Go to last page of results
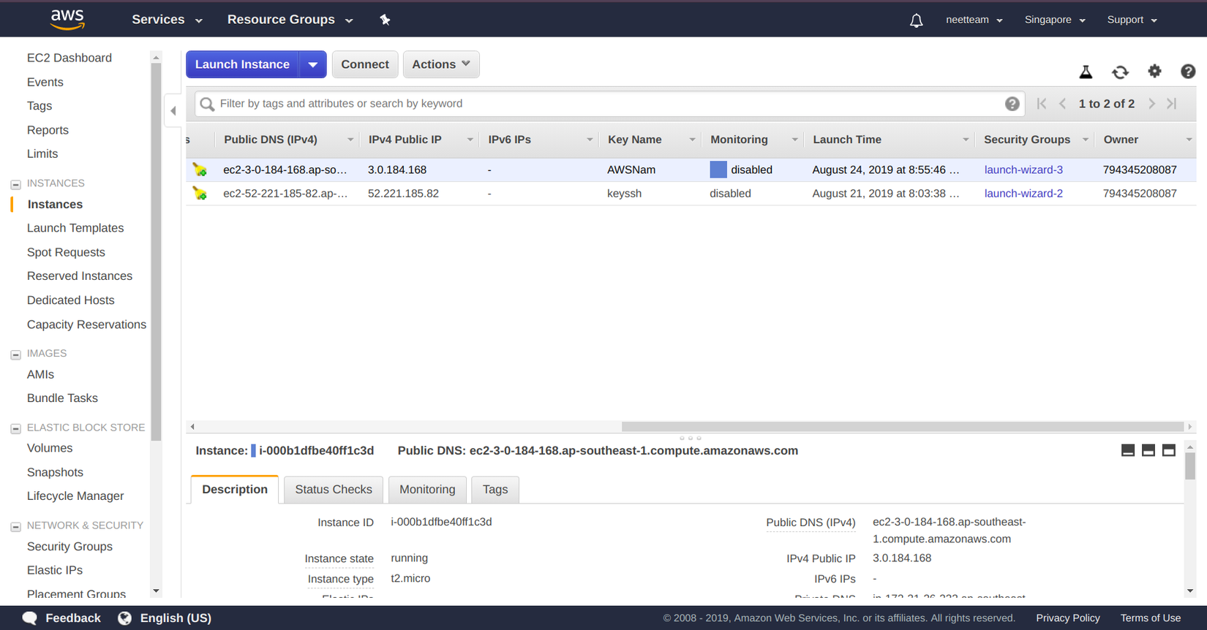 point(1172,104)
